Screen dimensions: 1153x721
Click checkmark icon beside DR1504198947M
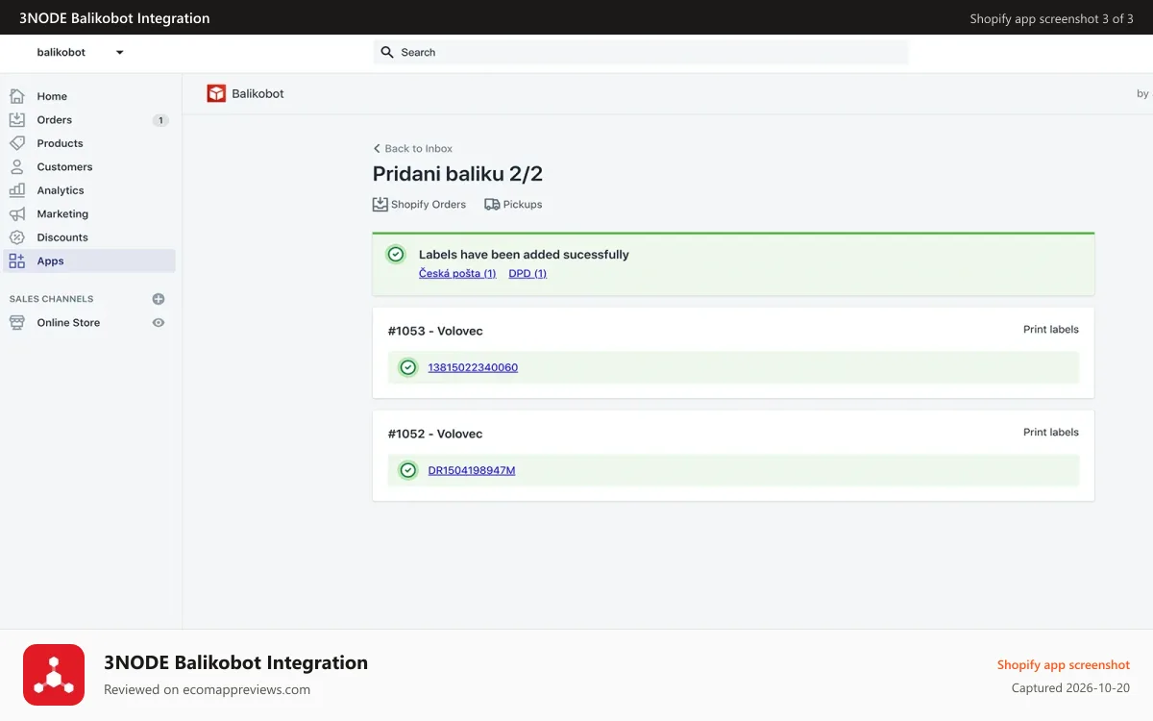coord(408,470)
